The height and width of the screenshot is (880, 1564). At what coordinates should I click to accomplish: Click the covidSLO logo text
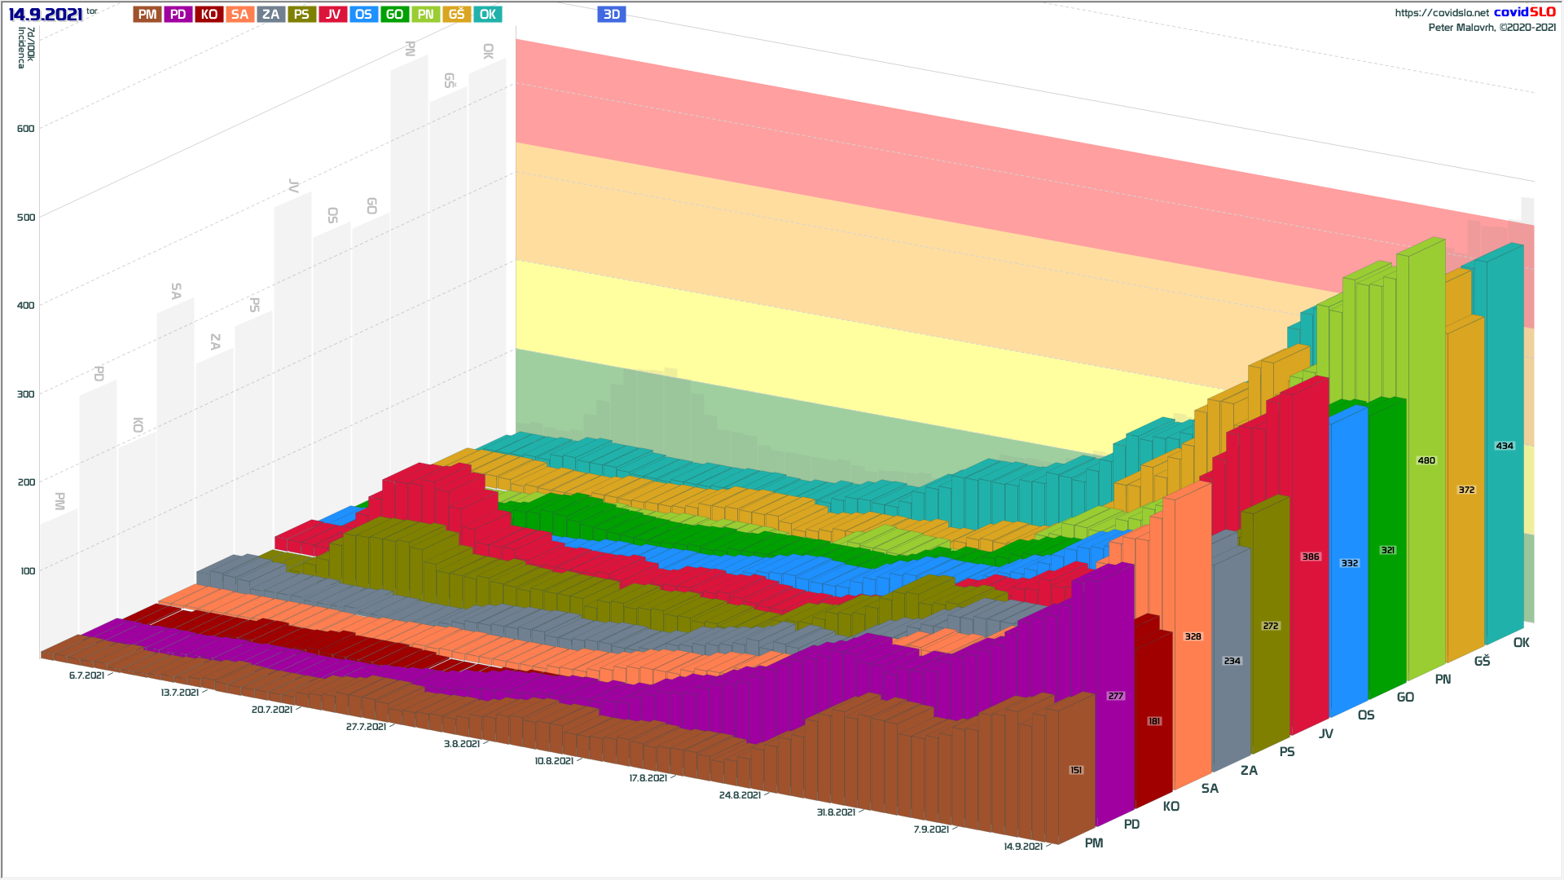click(x=1524, y=12)
